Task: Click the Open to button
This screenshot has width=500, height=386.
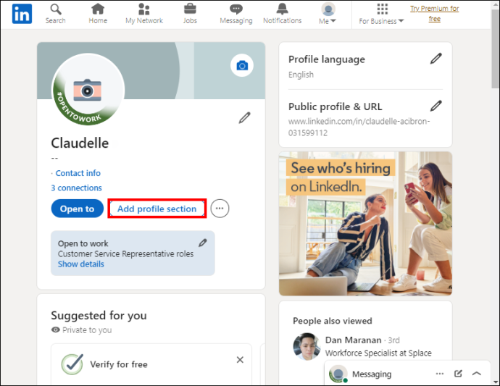Action: pyautogui.click(x=77, y=209)
